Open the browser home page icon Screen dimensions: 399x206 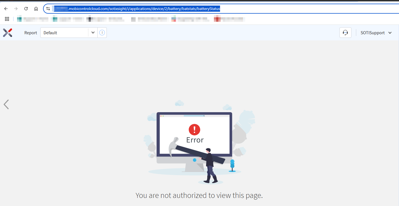click(36, 8)
